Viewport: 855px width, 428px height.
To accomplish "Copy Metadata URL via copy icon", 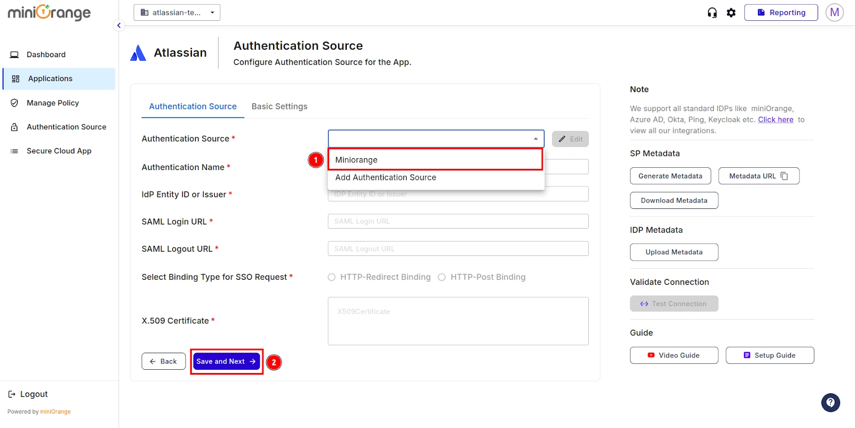I will (784, 176).
